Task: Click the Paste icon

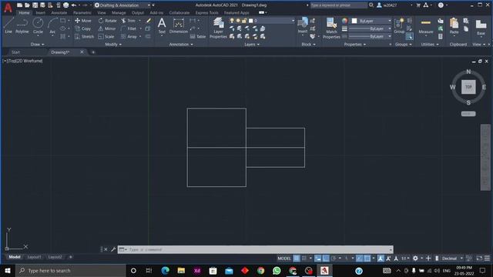Action: point(454,26)
